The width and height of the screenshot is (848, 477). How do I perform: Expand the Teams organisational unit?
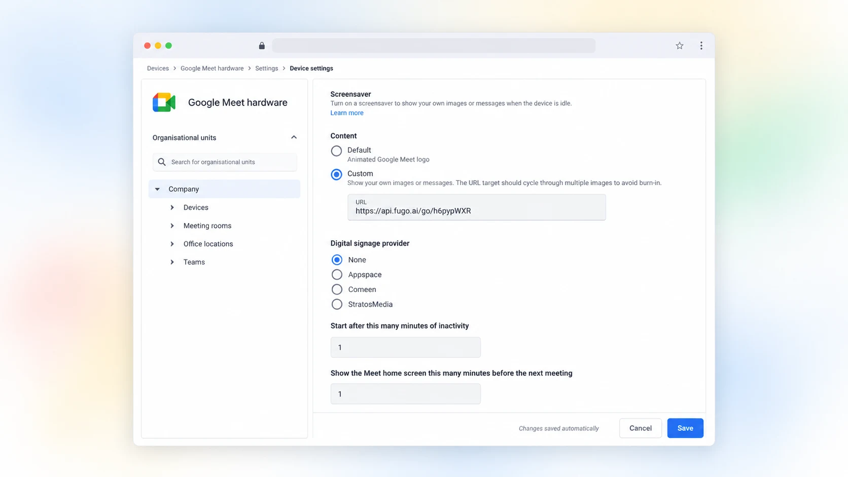[x=172, y=262]
